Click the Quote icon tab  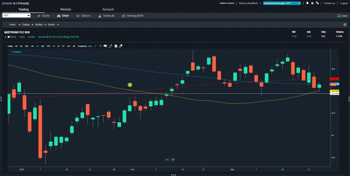click(x=43, y=16)
